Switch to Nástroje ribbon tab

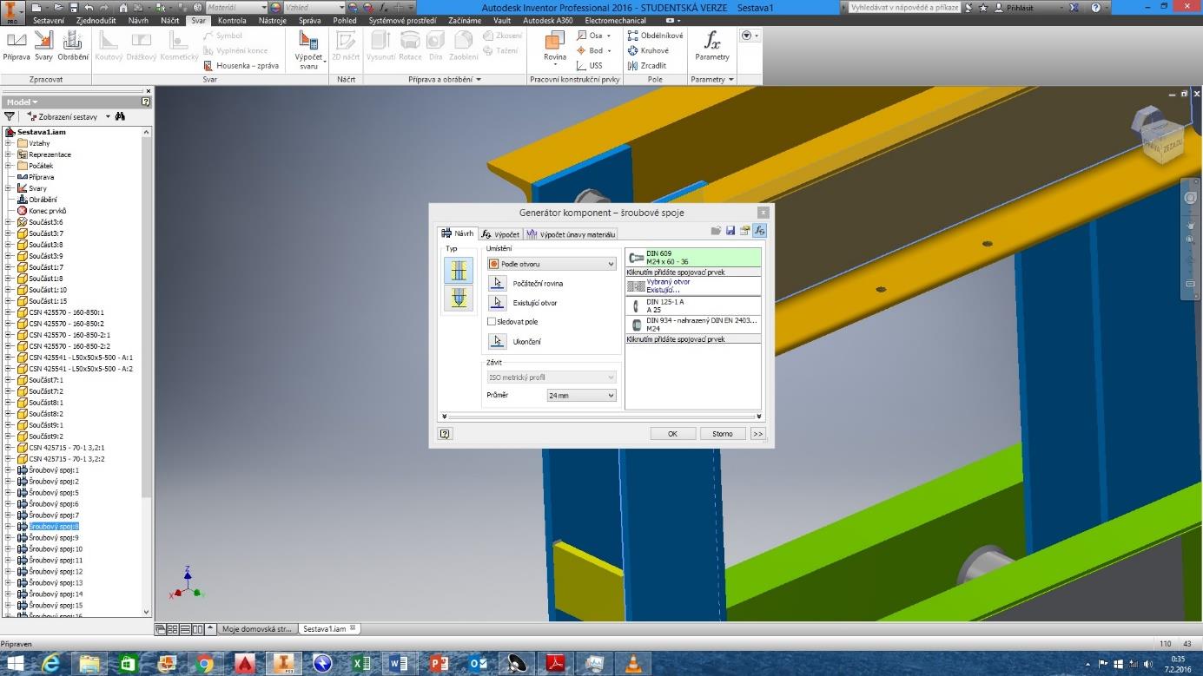coord(273,20)
